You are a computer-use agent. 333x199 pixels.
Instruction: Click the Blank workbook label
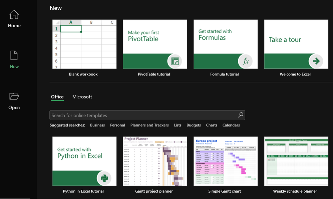(83, 74)
